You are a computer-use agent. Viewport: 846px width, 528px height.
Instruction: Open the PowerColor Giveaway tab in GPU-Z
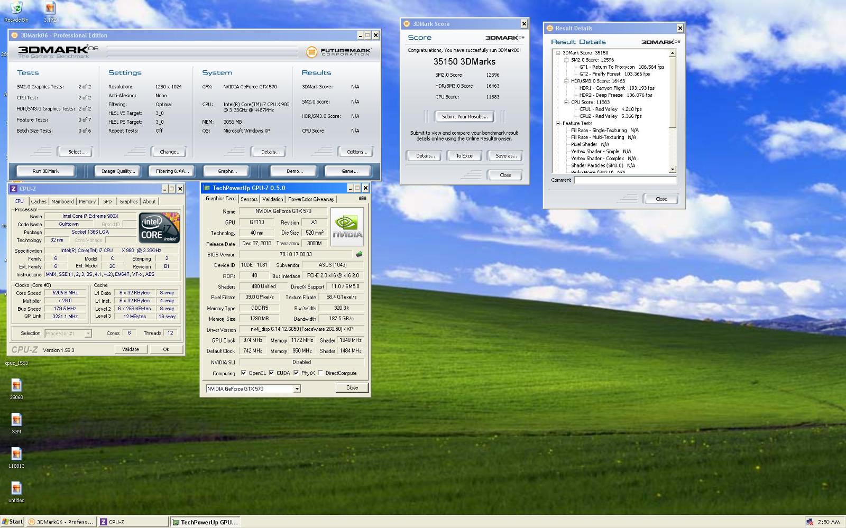[311, 199]
